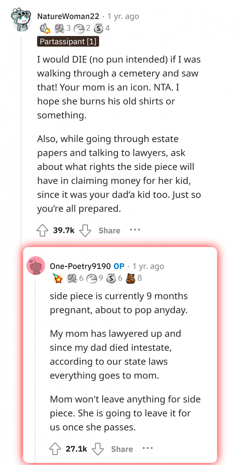The image size is (245, 465).
Task: Upvote NatureWoman22's comment
Action: point(42,230)
